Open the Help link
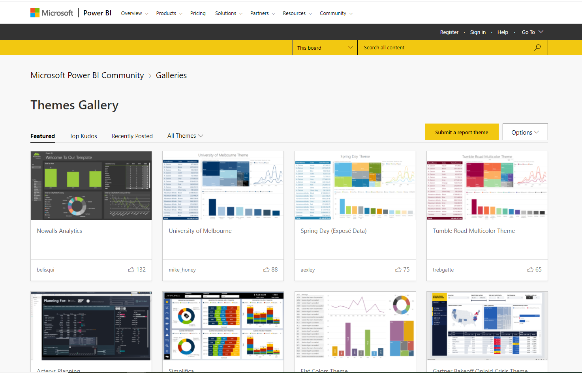 pos(503,32)
